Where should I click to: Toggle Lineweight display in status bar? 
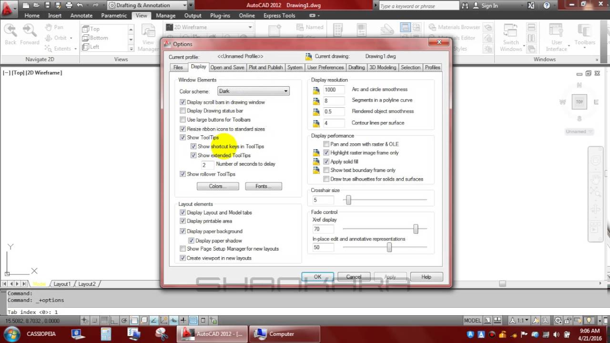183,320
